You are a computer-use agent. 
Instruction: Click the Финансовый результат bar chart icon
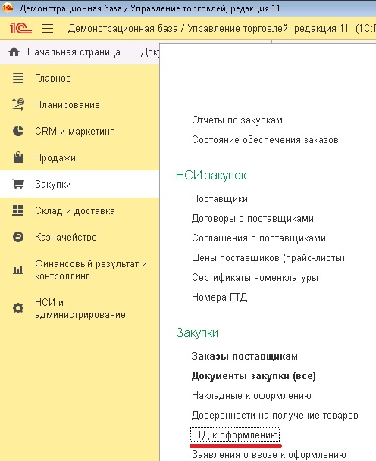(x=18, y=269)
